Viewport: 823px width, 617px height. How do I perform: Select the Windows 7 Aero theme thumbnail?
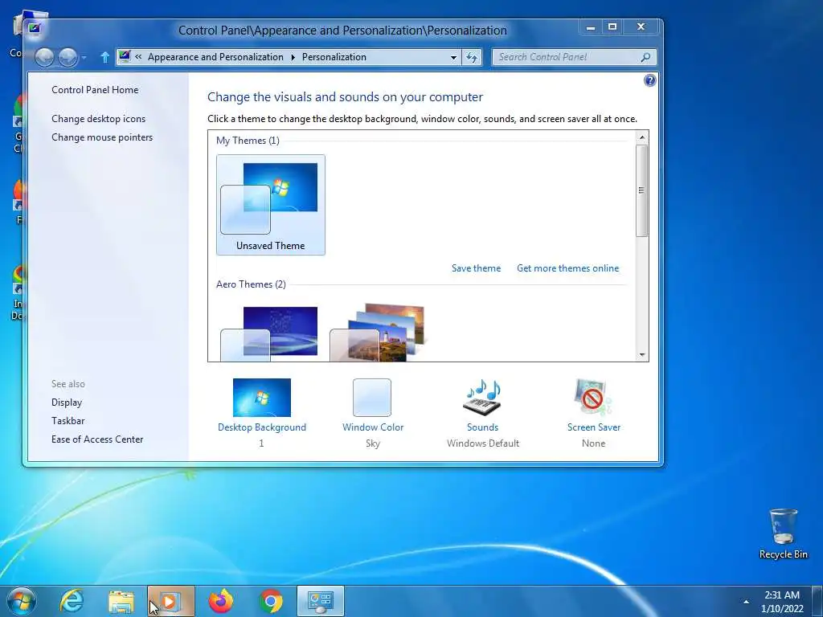click(x=269, y=333)
